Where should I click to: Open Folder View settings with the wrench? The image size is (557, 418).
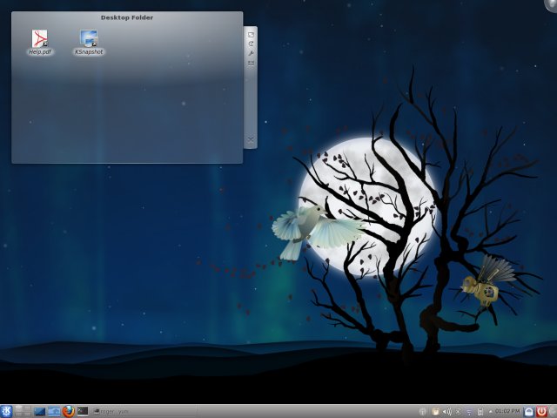(x=251, y=53)
